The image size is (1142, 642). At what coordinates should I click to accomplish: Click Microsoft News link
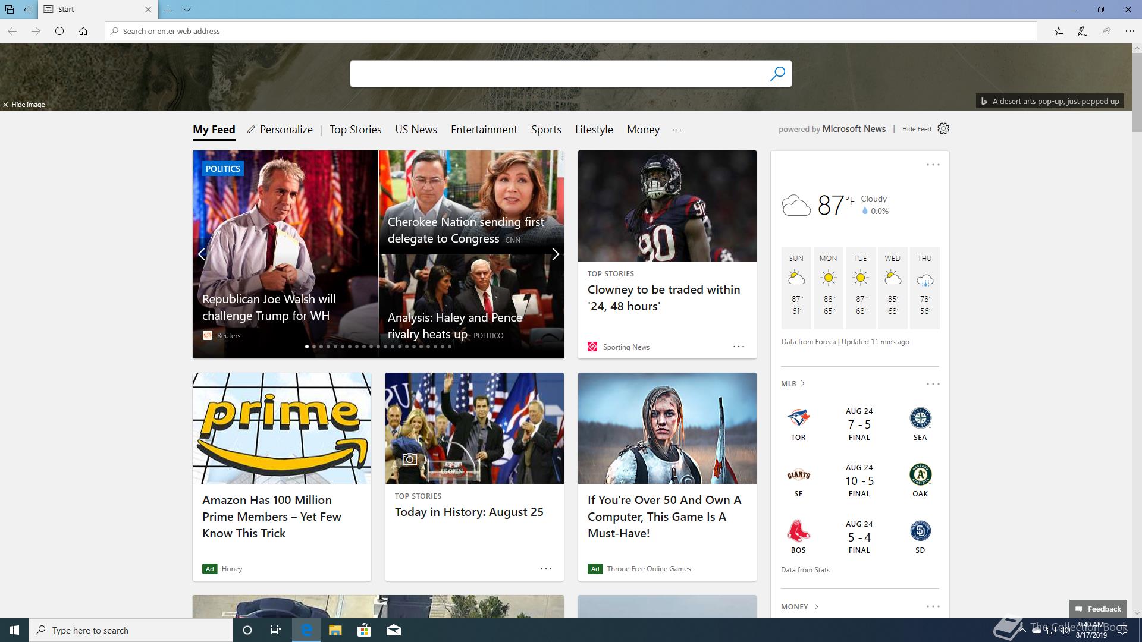[854, 129]
